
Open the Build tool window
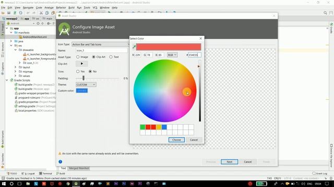(x=61, y=173)
